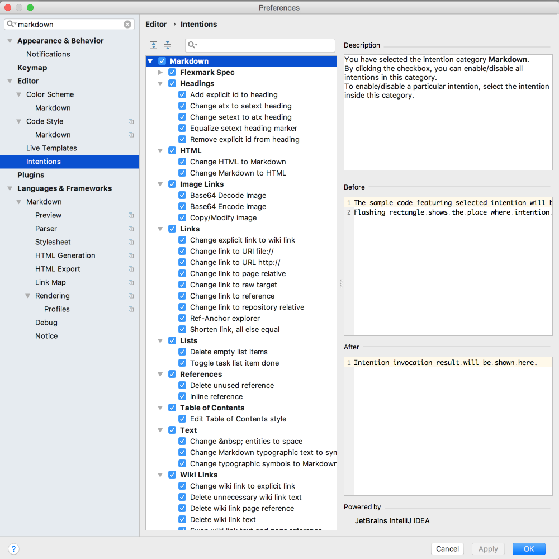This screenshot has width=559, height=559.
Task: Click the help question mark button
Action: (13, 549)
